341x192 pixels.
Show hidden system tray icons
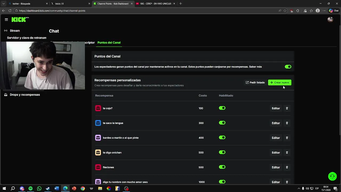[299, 189]
